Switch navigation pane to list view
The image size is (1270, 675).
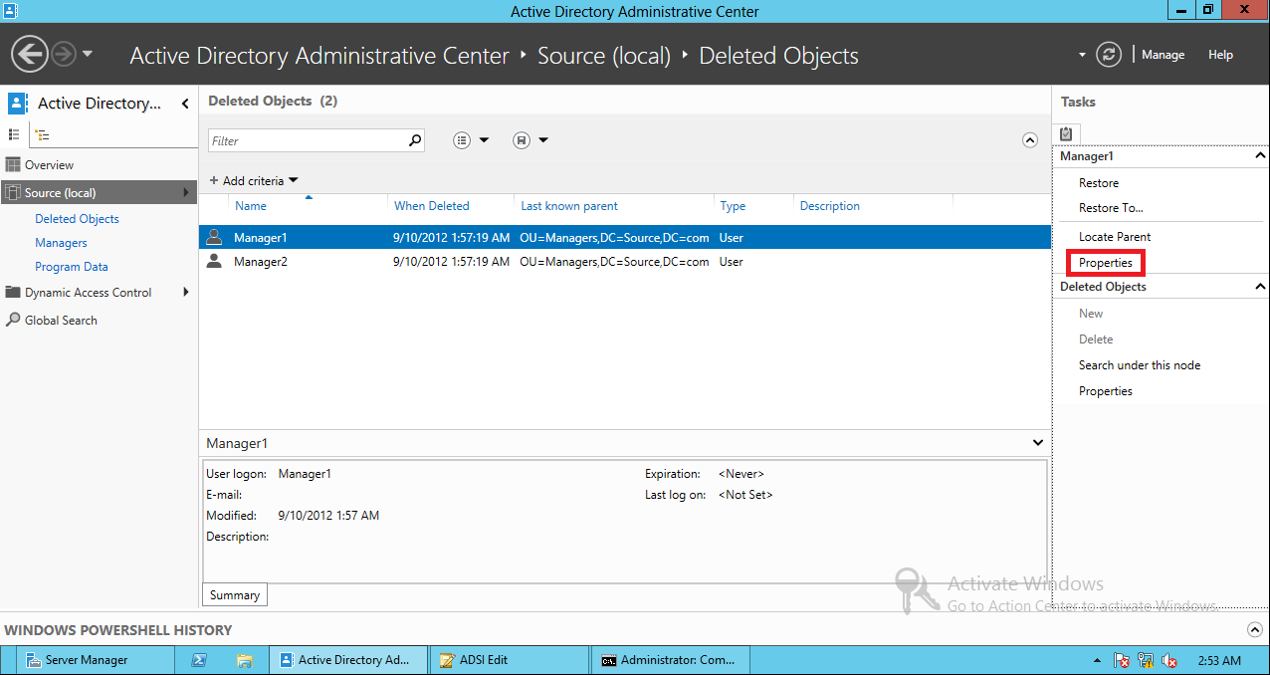(14, 134)
